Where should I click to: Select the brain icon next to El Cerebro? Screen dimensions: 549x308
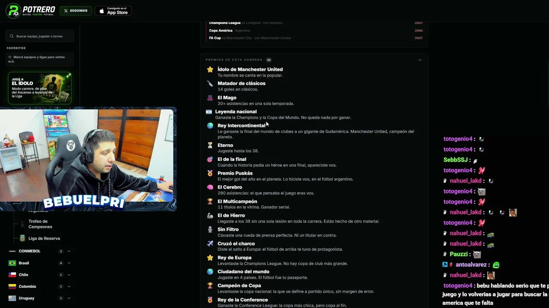(210, 187)
